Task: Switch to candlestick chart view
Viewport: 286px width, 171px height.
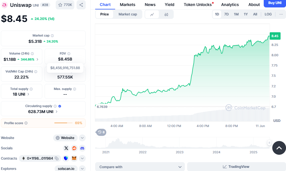Action: 166,14
